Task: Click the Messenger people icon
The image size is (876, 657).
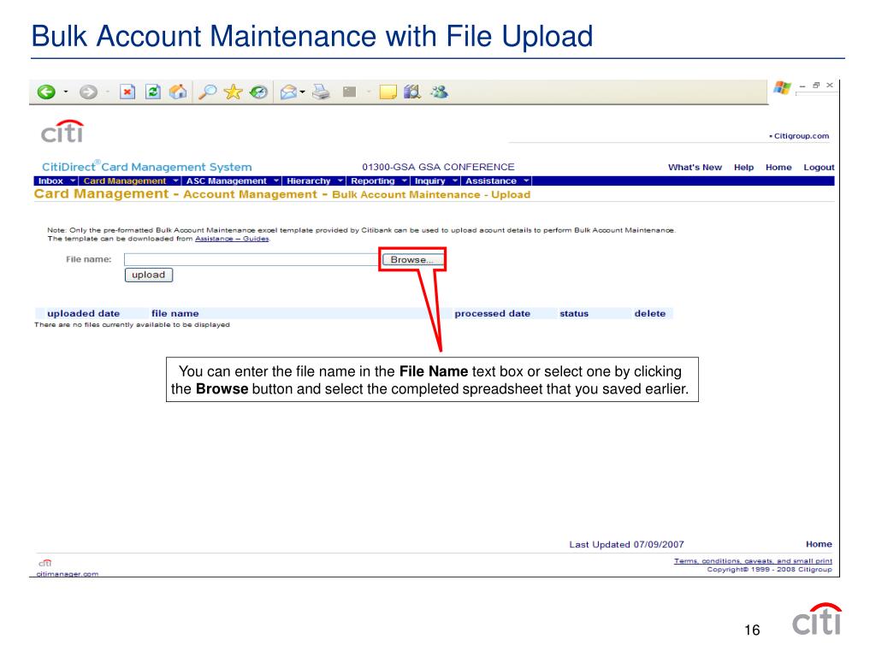Action: tap(439, 92)
